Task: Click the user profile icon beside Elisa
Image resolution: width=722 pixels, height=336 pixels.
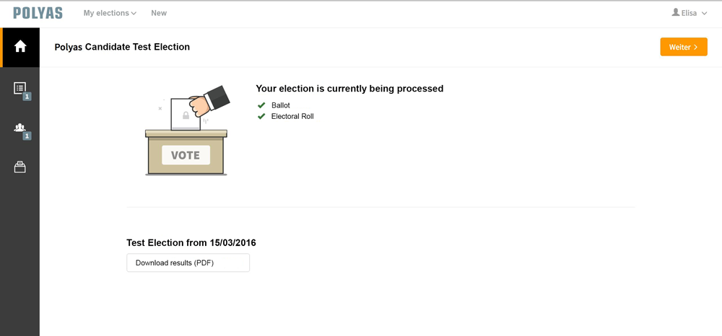Action: point(676,12)
